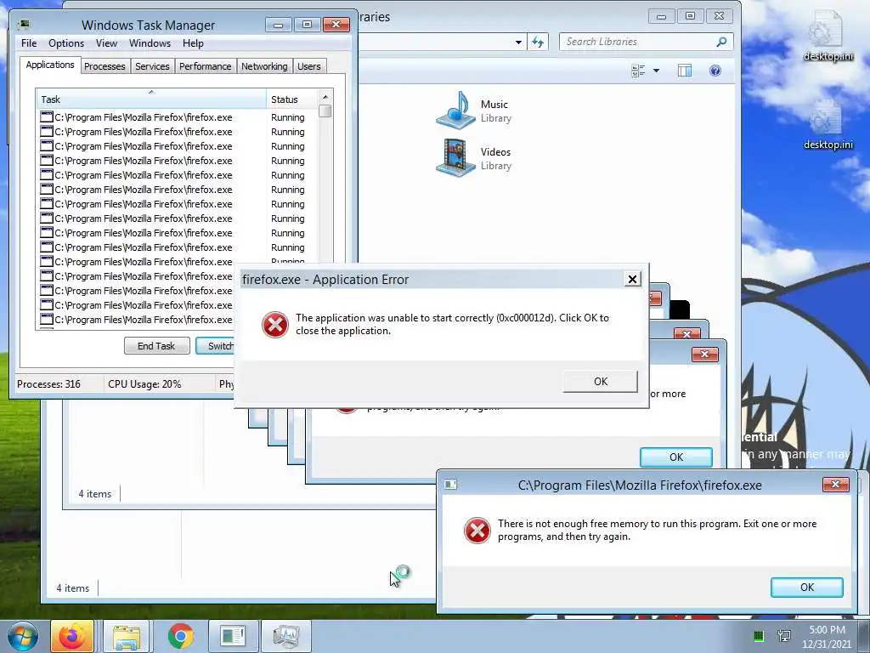This screenshot has width=870, height=653.
Task: Open Firefox from the taskbar
Action: pos(72,636)
